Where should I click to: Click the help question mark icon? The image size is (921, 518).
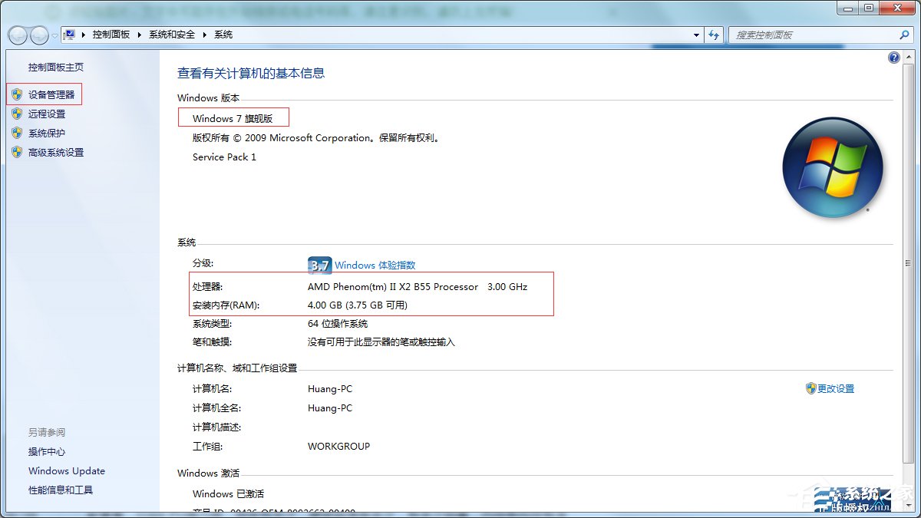pyautogui.click(x=894, y=57)
